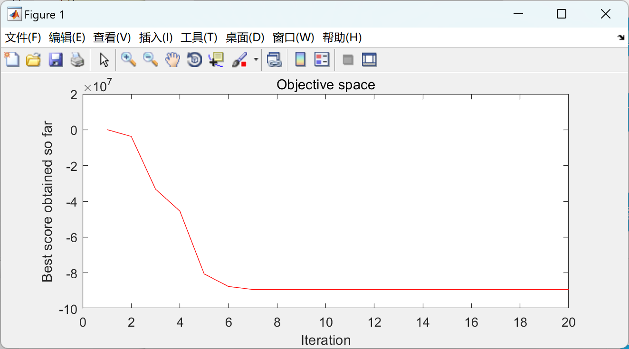Open the 桌面(D) menu
The image size is (629, 349).
click(245, 38)
